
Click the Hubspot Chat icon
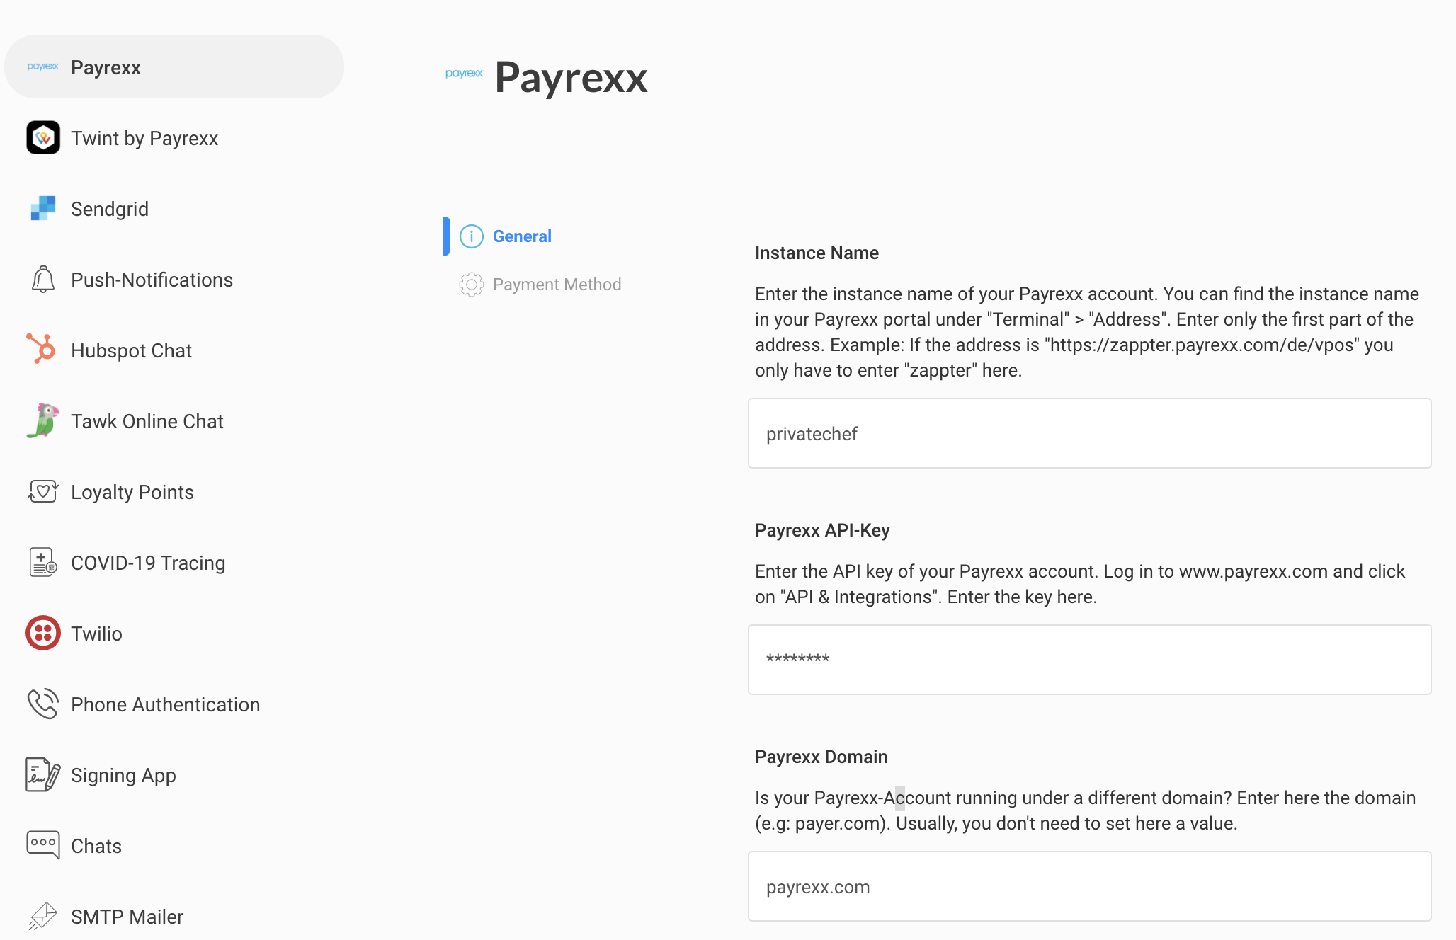[x=41, y=349]
